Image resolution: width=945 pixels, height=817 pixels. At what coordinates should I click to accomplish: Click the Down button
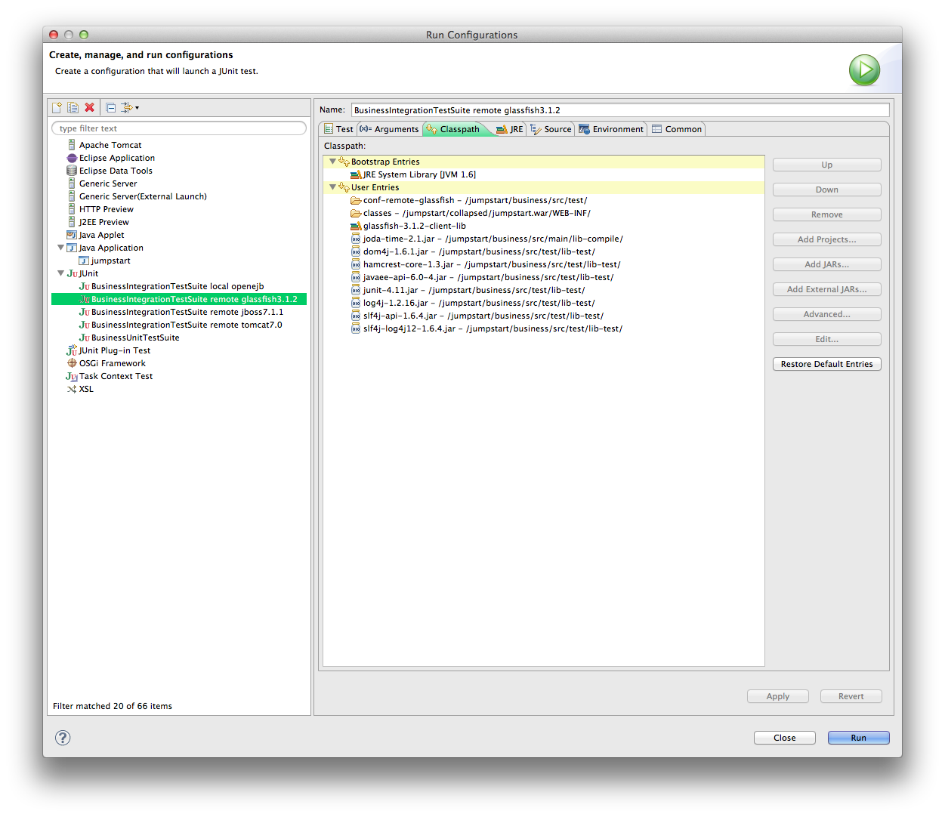[x=826, y=190]
